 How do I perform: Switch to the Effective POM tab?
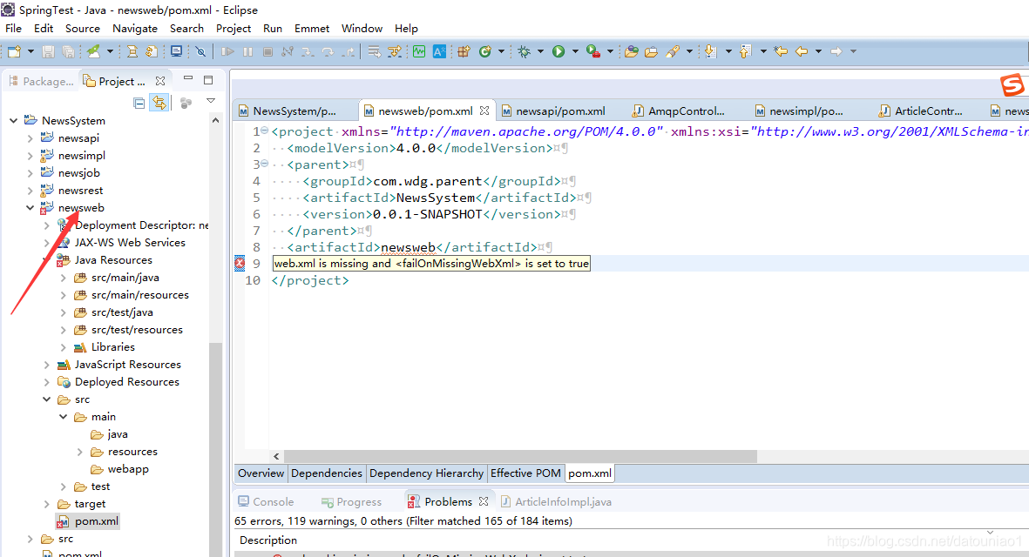[525, 473]
